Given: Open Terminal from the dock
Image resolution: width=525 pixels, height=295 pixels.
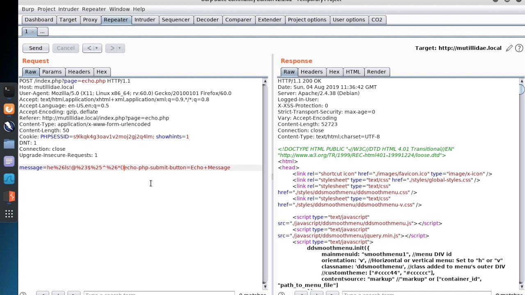Looking at the screenshot, I should pos(9,91).
